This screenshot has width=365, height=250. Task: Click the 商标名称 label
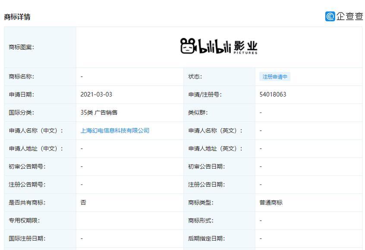tap(22, 77)
